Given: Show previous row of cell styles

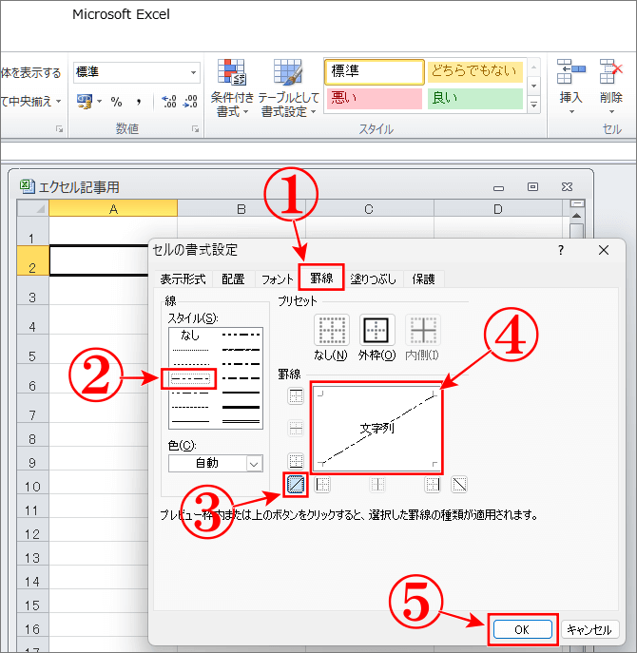Looking at the screenshot, I should [533, 67].
